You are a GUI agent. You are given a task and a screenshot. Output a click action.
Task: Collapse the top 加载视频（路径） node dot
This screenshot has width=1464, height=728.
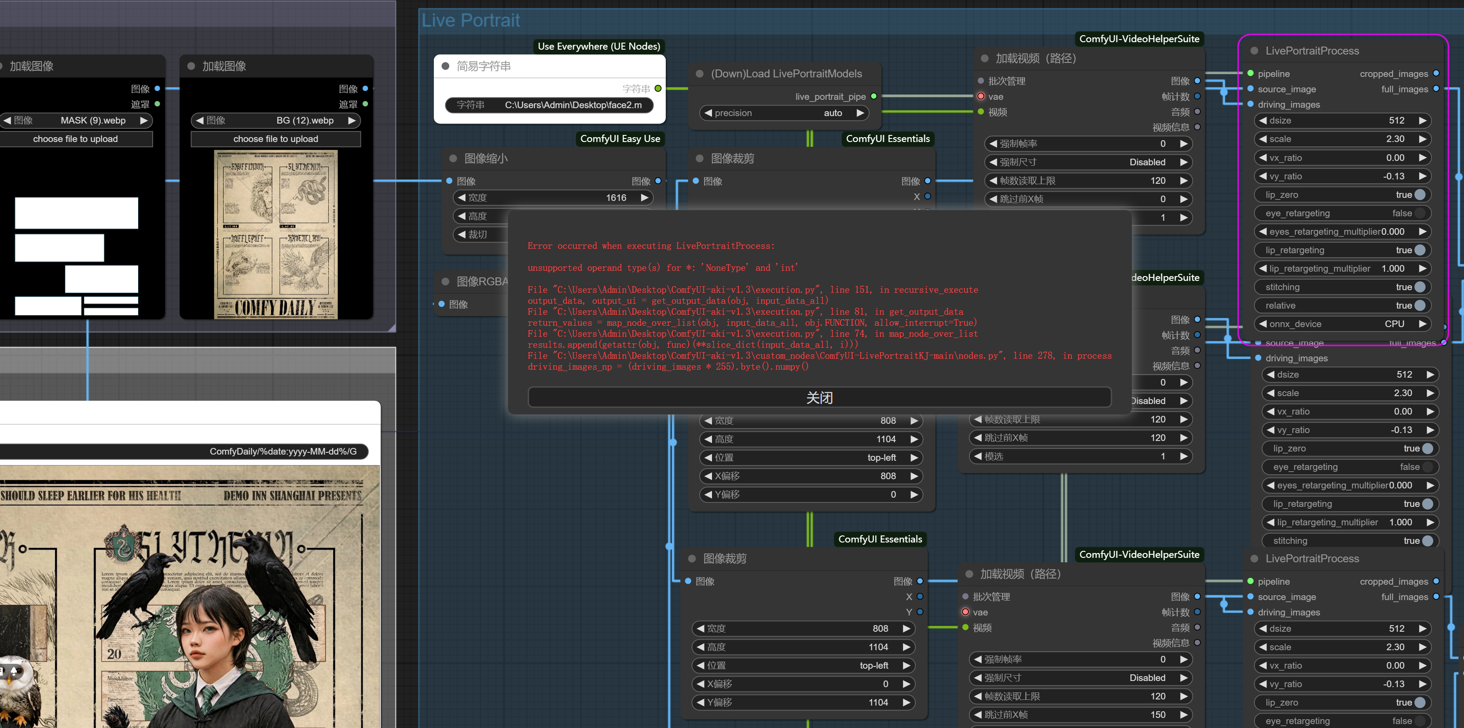pyautogui.click(x=984, y=58)
